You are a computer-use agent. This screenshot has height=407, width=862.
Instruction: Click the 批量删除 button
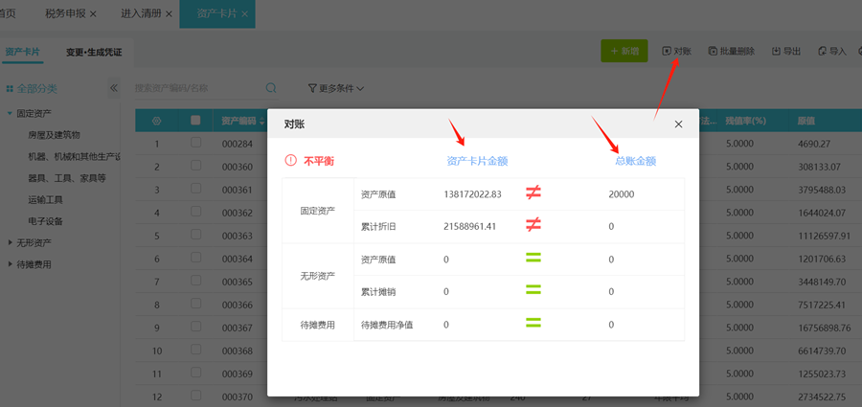point(731,51)
